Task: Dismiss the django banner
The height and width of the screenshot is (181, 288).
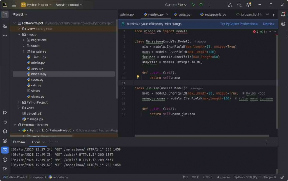Action: click(269, 24)
